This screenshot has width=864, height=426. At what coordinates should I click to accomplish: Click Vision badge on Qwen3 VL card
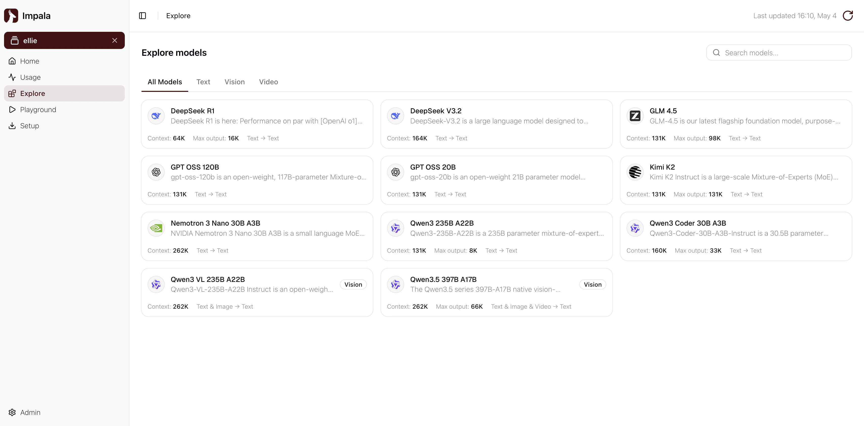click(x=353, y=285)
